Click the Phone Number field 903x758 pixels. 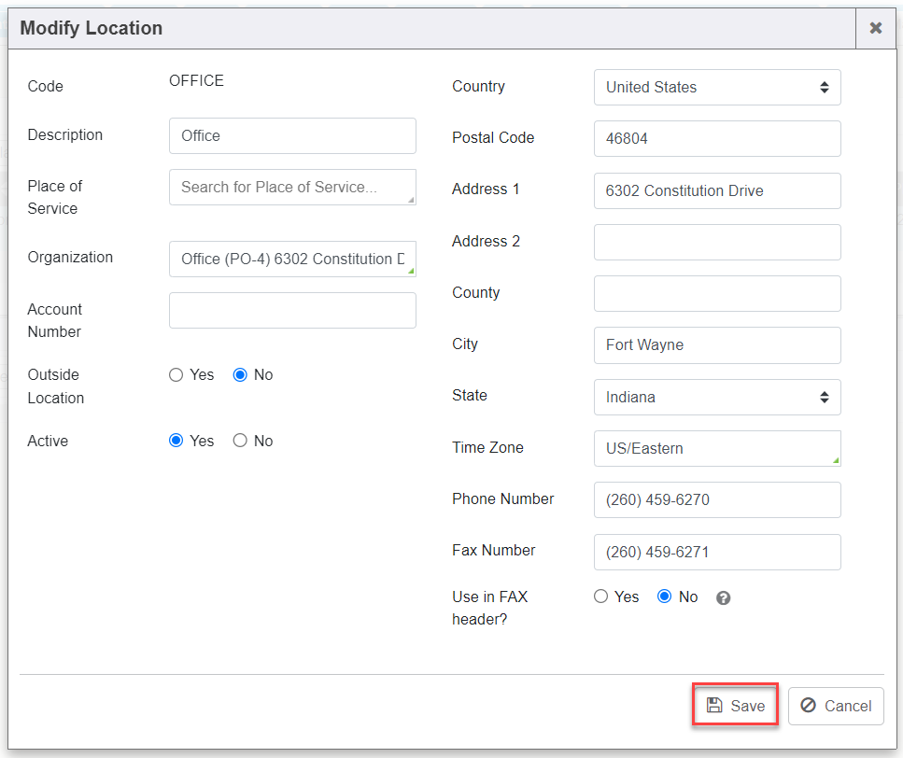click(x=716, y=499)
